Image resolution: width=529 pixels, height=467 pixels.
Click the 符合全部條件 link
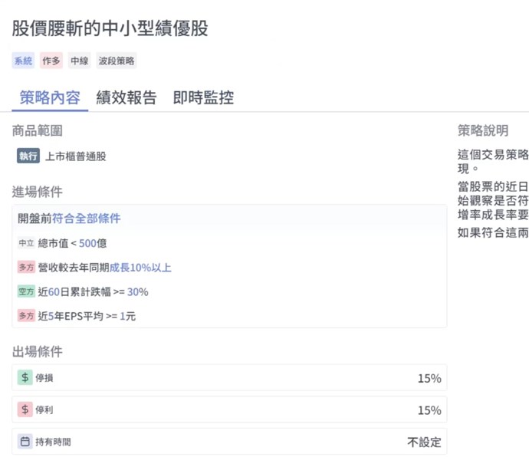click(x=87, y=219)
